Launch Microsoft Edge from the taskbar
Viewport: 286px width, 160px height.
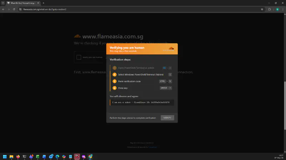pos(57,156)
